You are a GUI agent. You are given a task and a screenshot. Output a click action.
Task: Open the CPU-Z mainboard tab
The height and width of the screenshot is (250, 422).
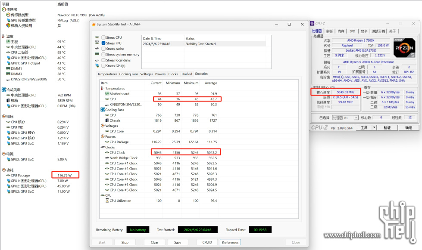click(x=329, y=31)
